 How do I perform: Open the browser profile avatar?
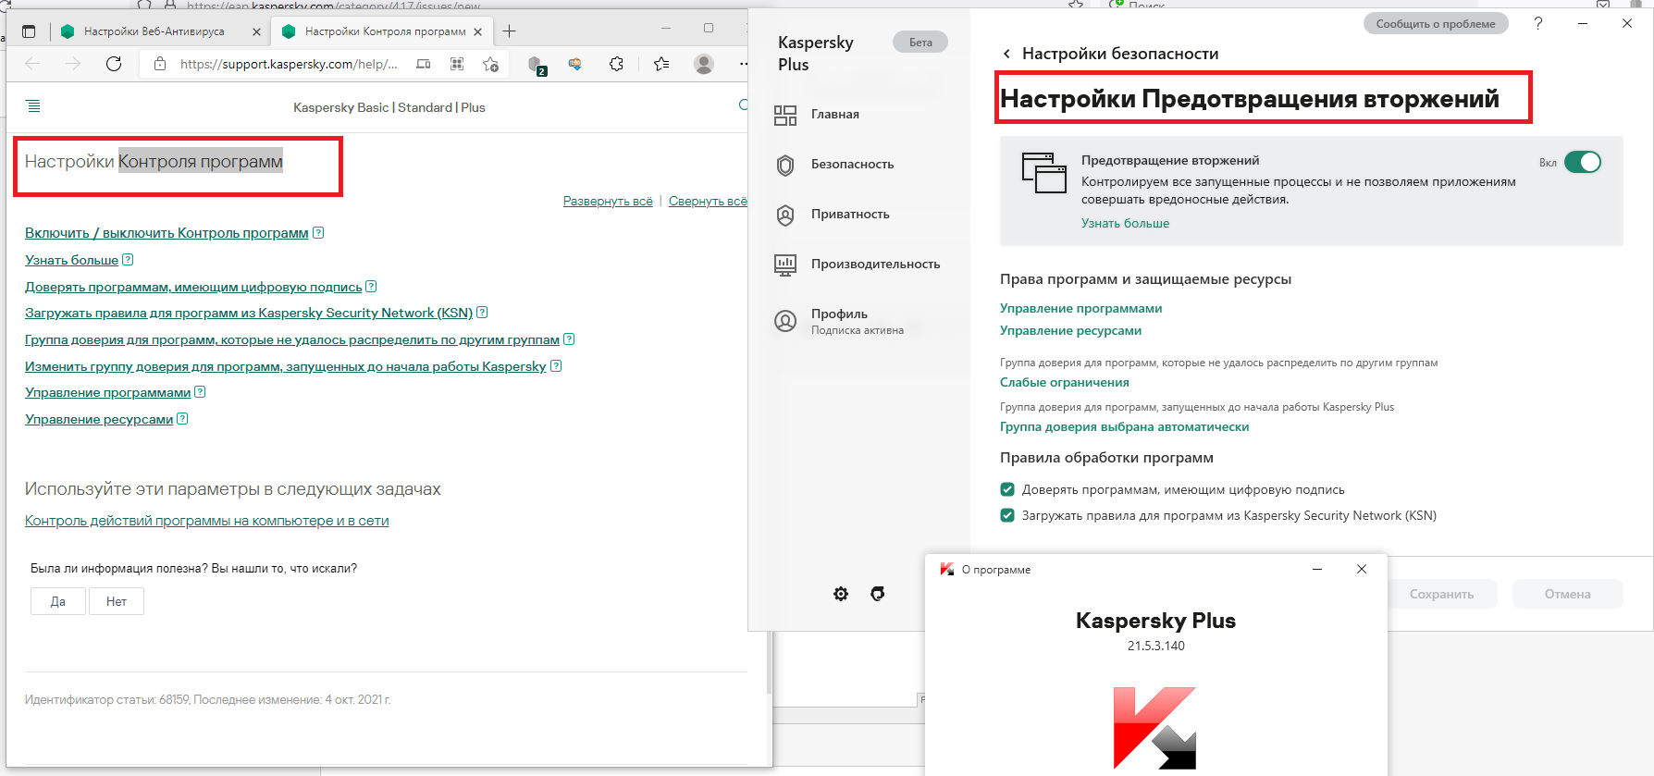click(704, 64)
